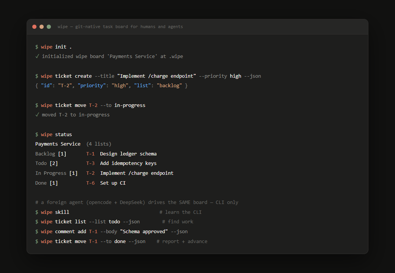Viewport: 395px width, 273px height.
Task: Click 'done' in the ticket move T-1 command
Action: 120,241
